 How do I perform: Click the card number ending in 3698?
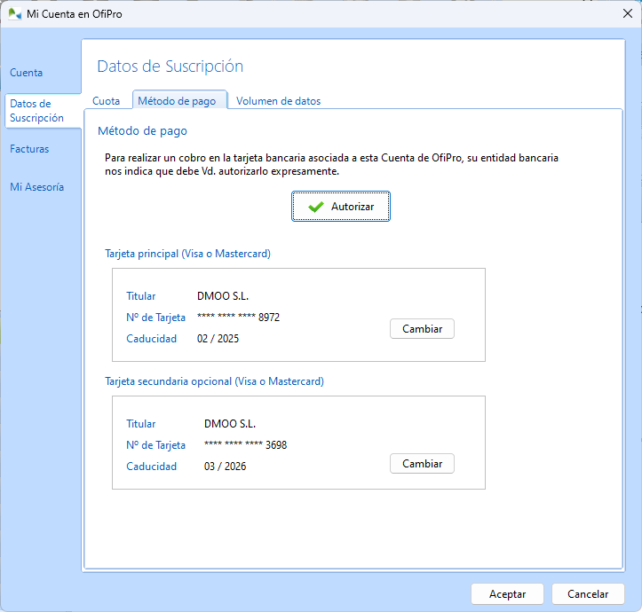245,445
